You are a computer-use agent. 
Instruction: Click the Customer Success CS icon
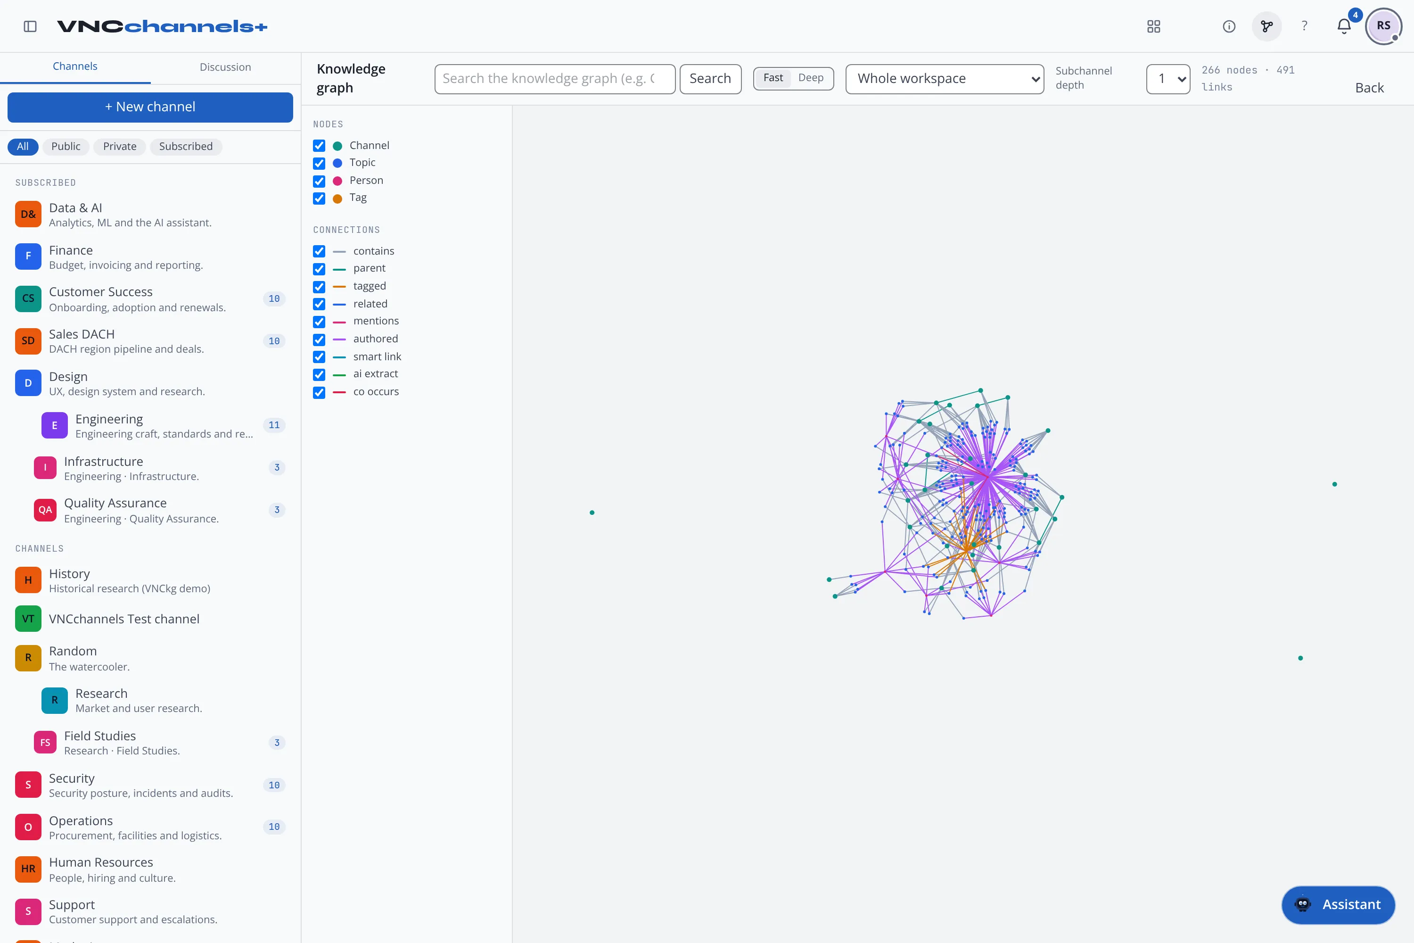coord(28,298)
